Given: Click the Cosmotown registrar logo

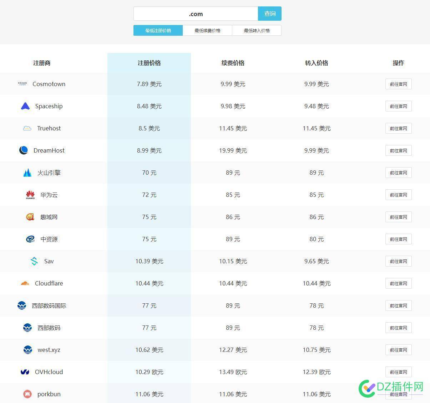Looking at the screenshot, I should pos(22,84).
